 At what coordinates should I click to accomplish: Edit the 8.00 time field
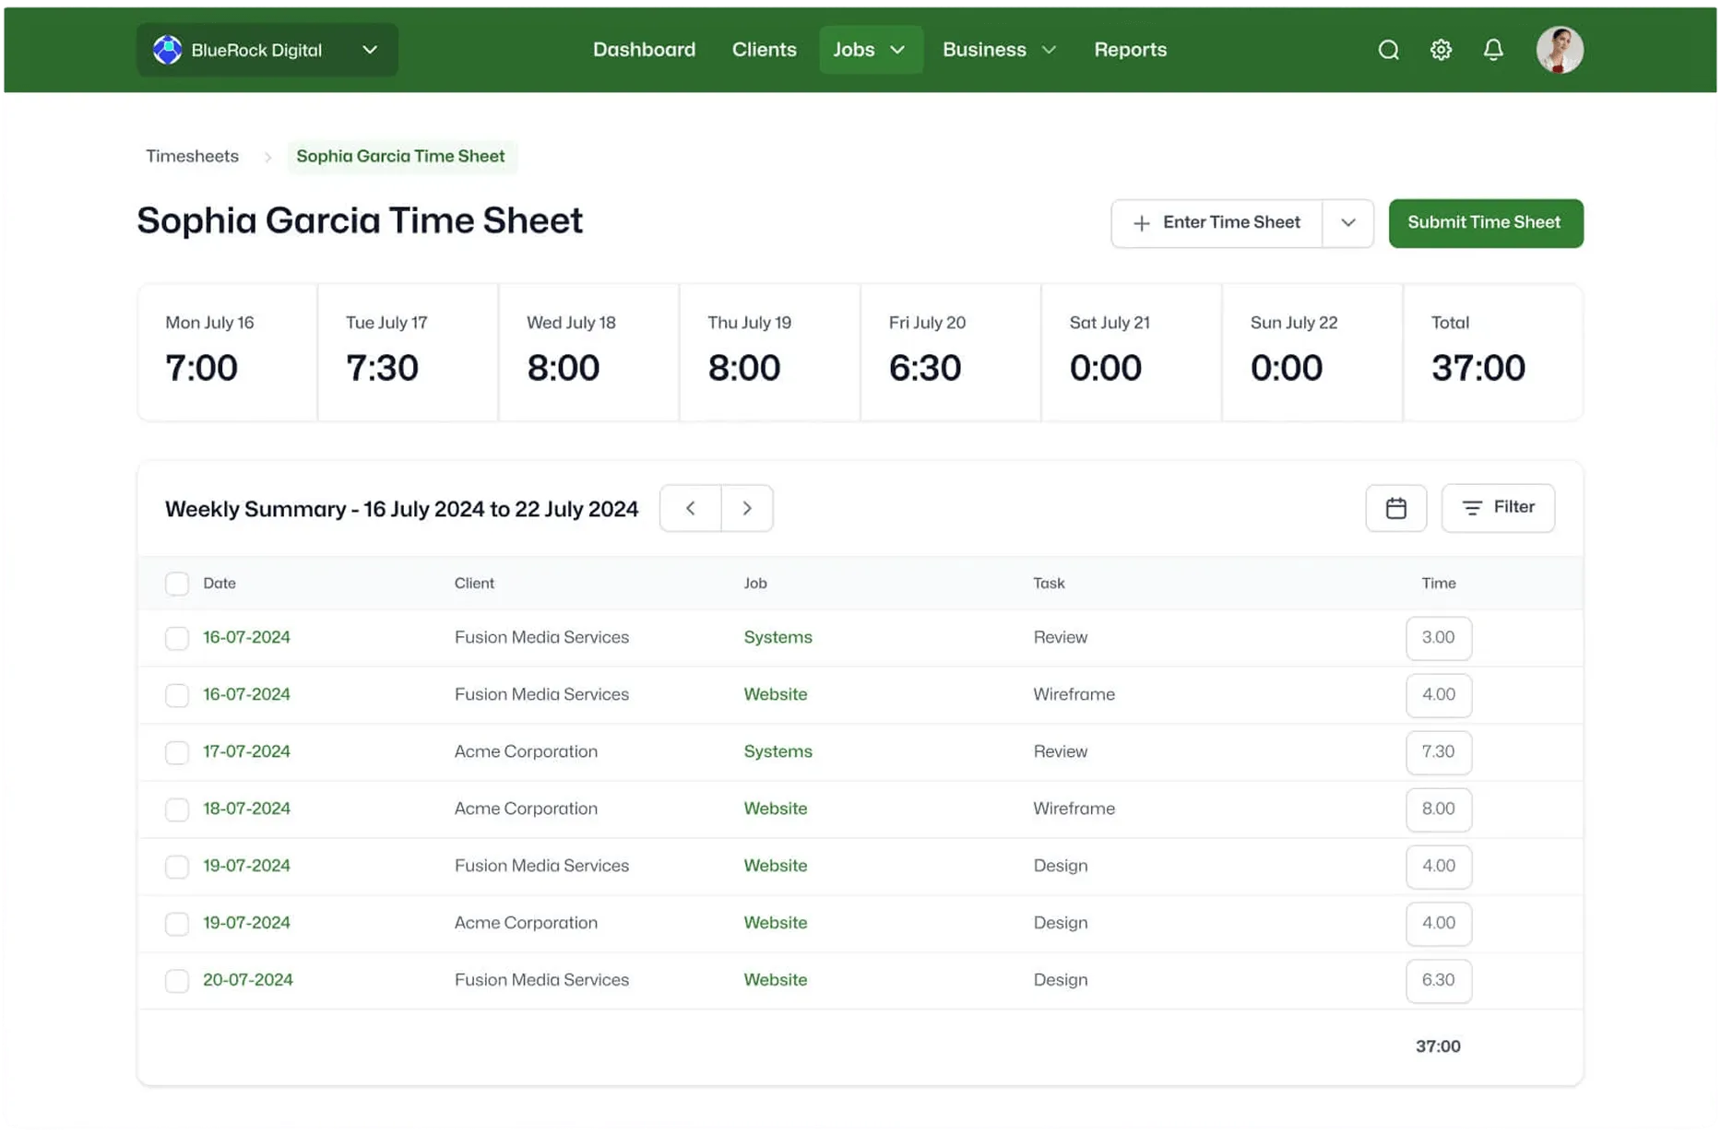pos(1438,809)
